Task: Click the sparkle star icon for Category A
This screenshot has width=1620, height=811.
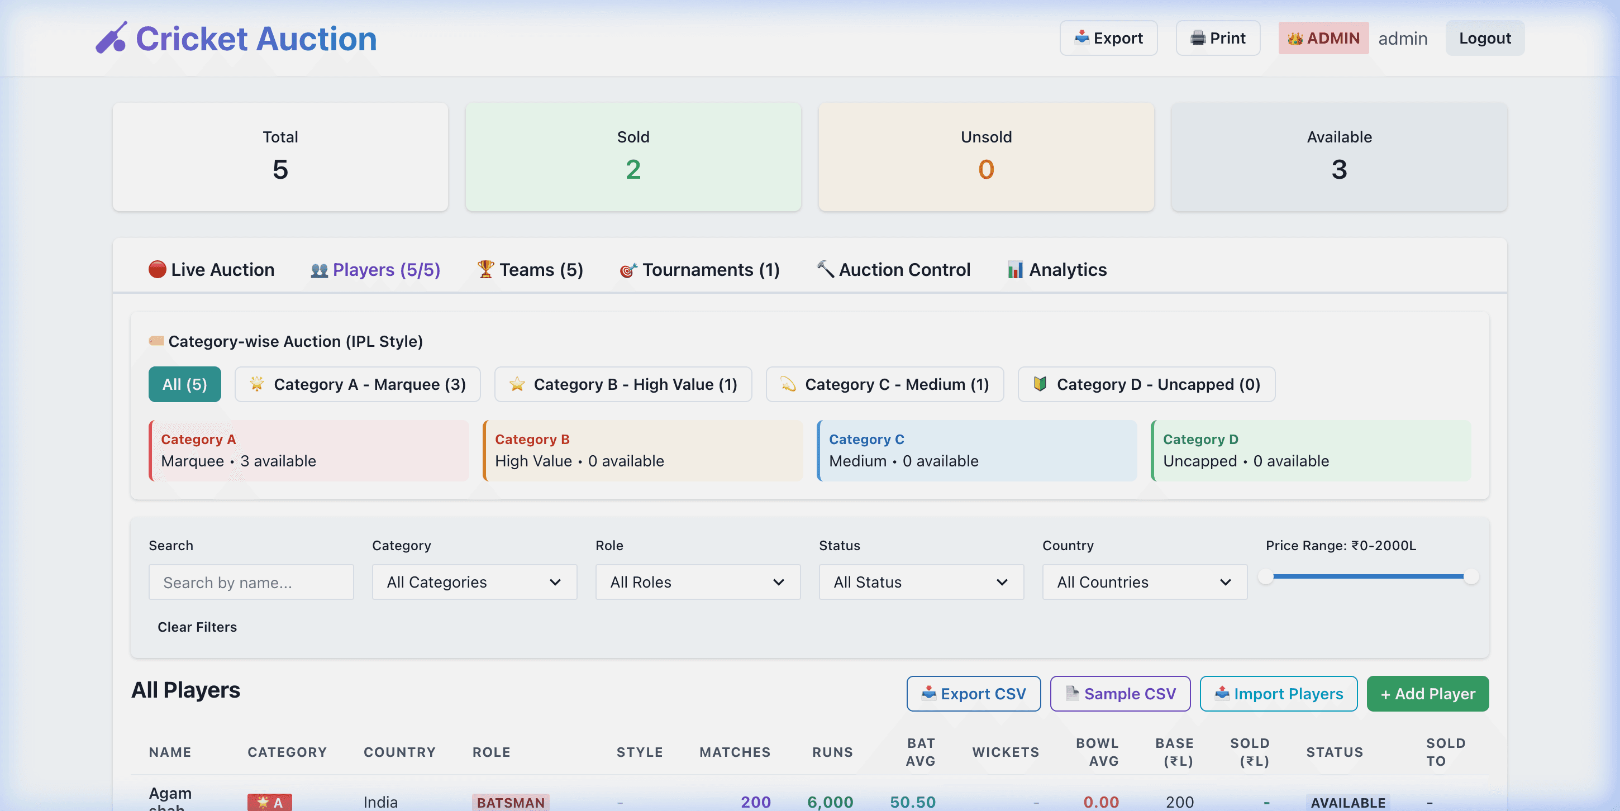Action: tap(256, 384)
